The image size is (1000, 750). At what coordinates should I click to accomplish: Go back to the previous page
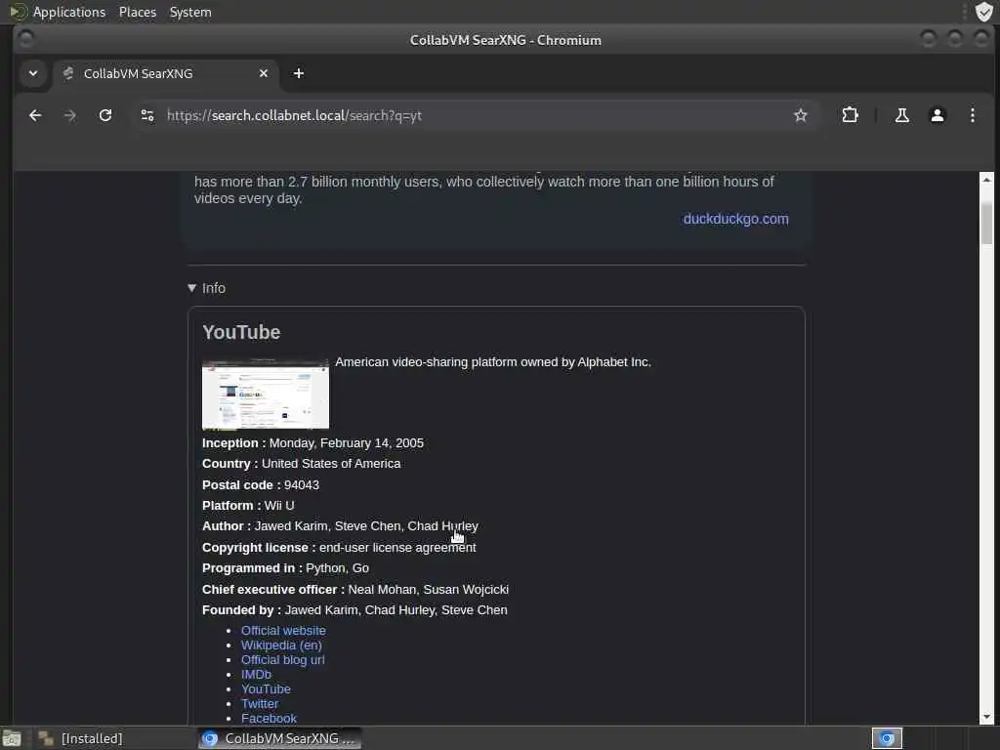(35, 115)
